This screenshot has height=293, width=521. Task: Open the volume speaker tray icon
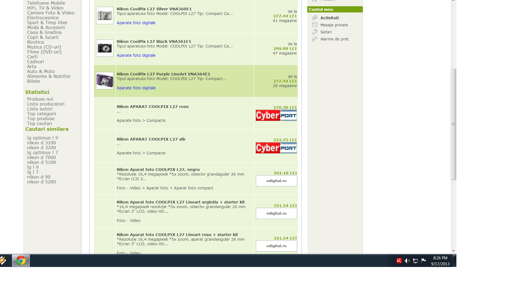coord(407,261)
